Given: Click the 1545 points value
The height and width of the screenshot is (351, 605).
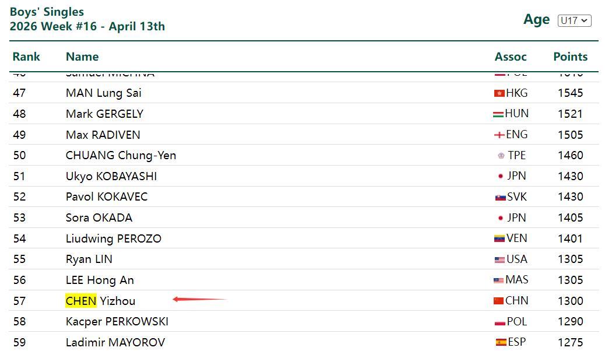Looking at the screenshot, I should coord(570,93).
